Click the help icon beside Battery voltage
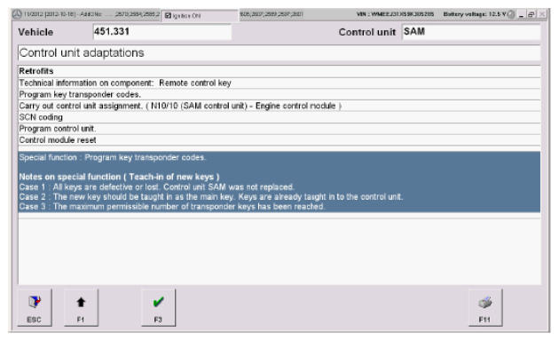Image resolution: width=559 pixels, height=341 pixels. 511,14
